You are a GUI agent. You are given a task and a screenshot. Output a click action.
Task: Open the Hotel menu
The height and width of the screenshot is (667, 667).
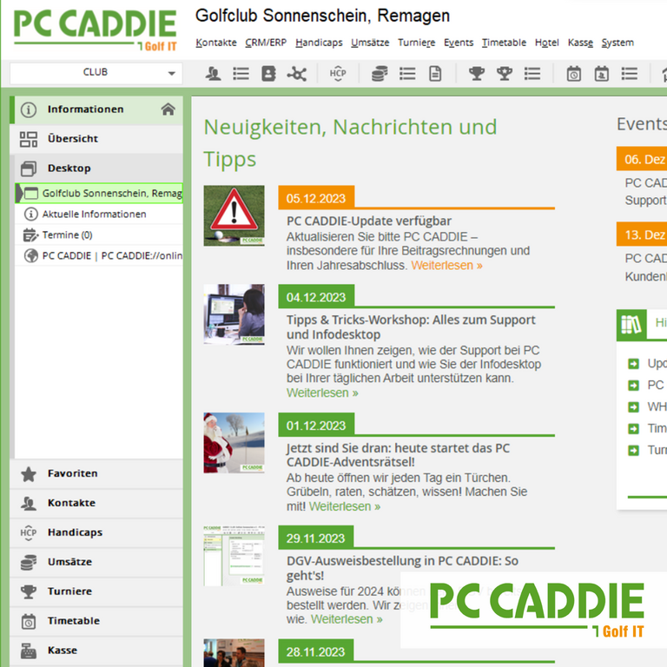click(547, 43)
